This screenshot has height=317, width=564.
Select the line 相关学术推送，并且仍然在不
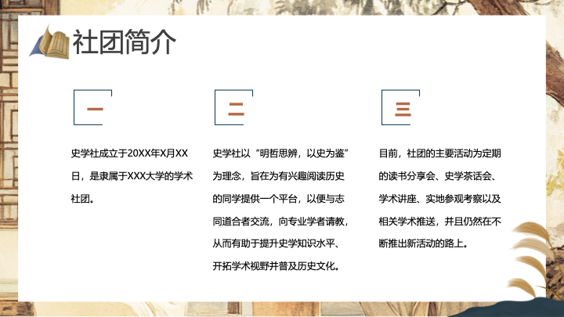point(440,222)
